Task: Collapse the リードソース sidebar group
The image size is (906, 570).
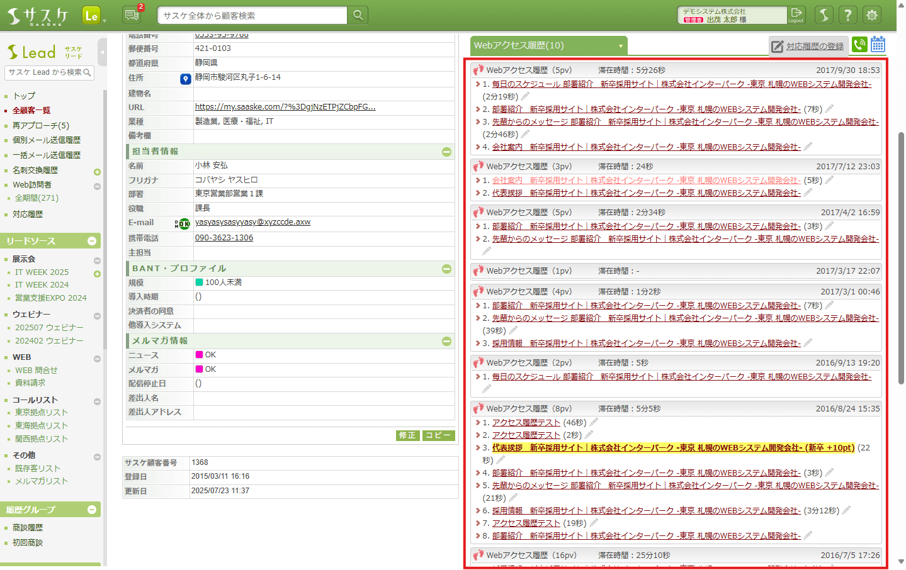Action: [x=92, y=241]
